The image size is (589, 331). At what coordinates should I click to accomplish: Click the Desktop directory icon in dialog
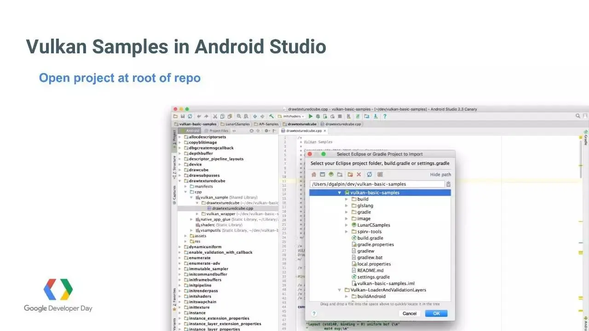click(322, 175)
